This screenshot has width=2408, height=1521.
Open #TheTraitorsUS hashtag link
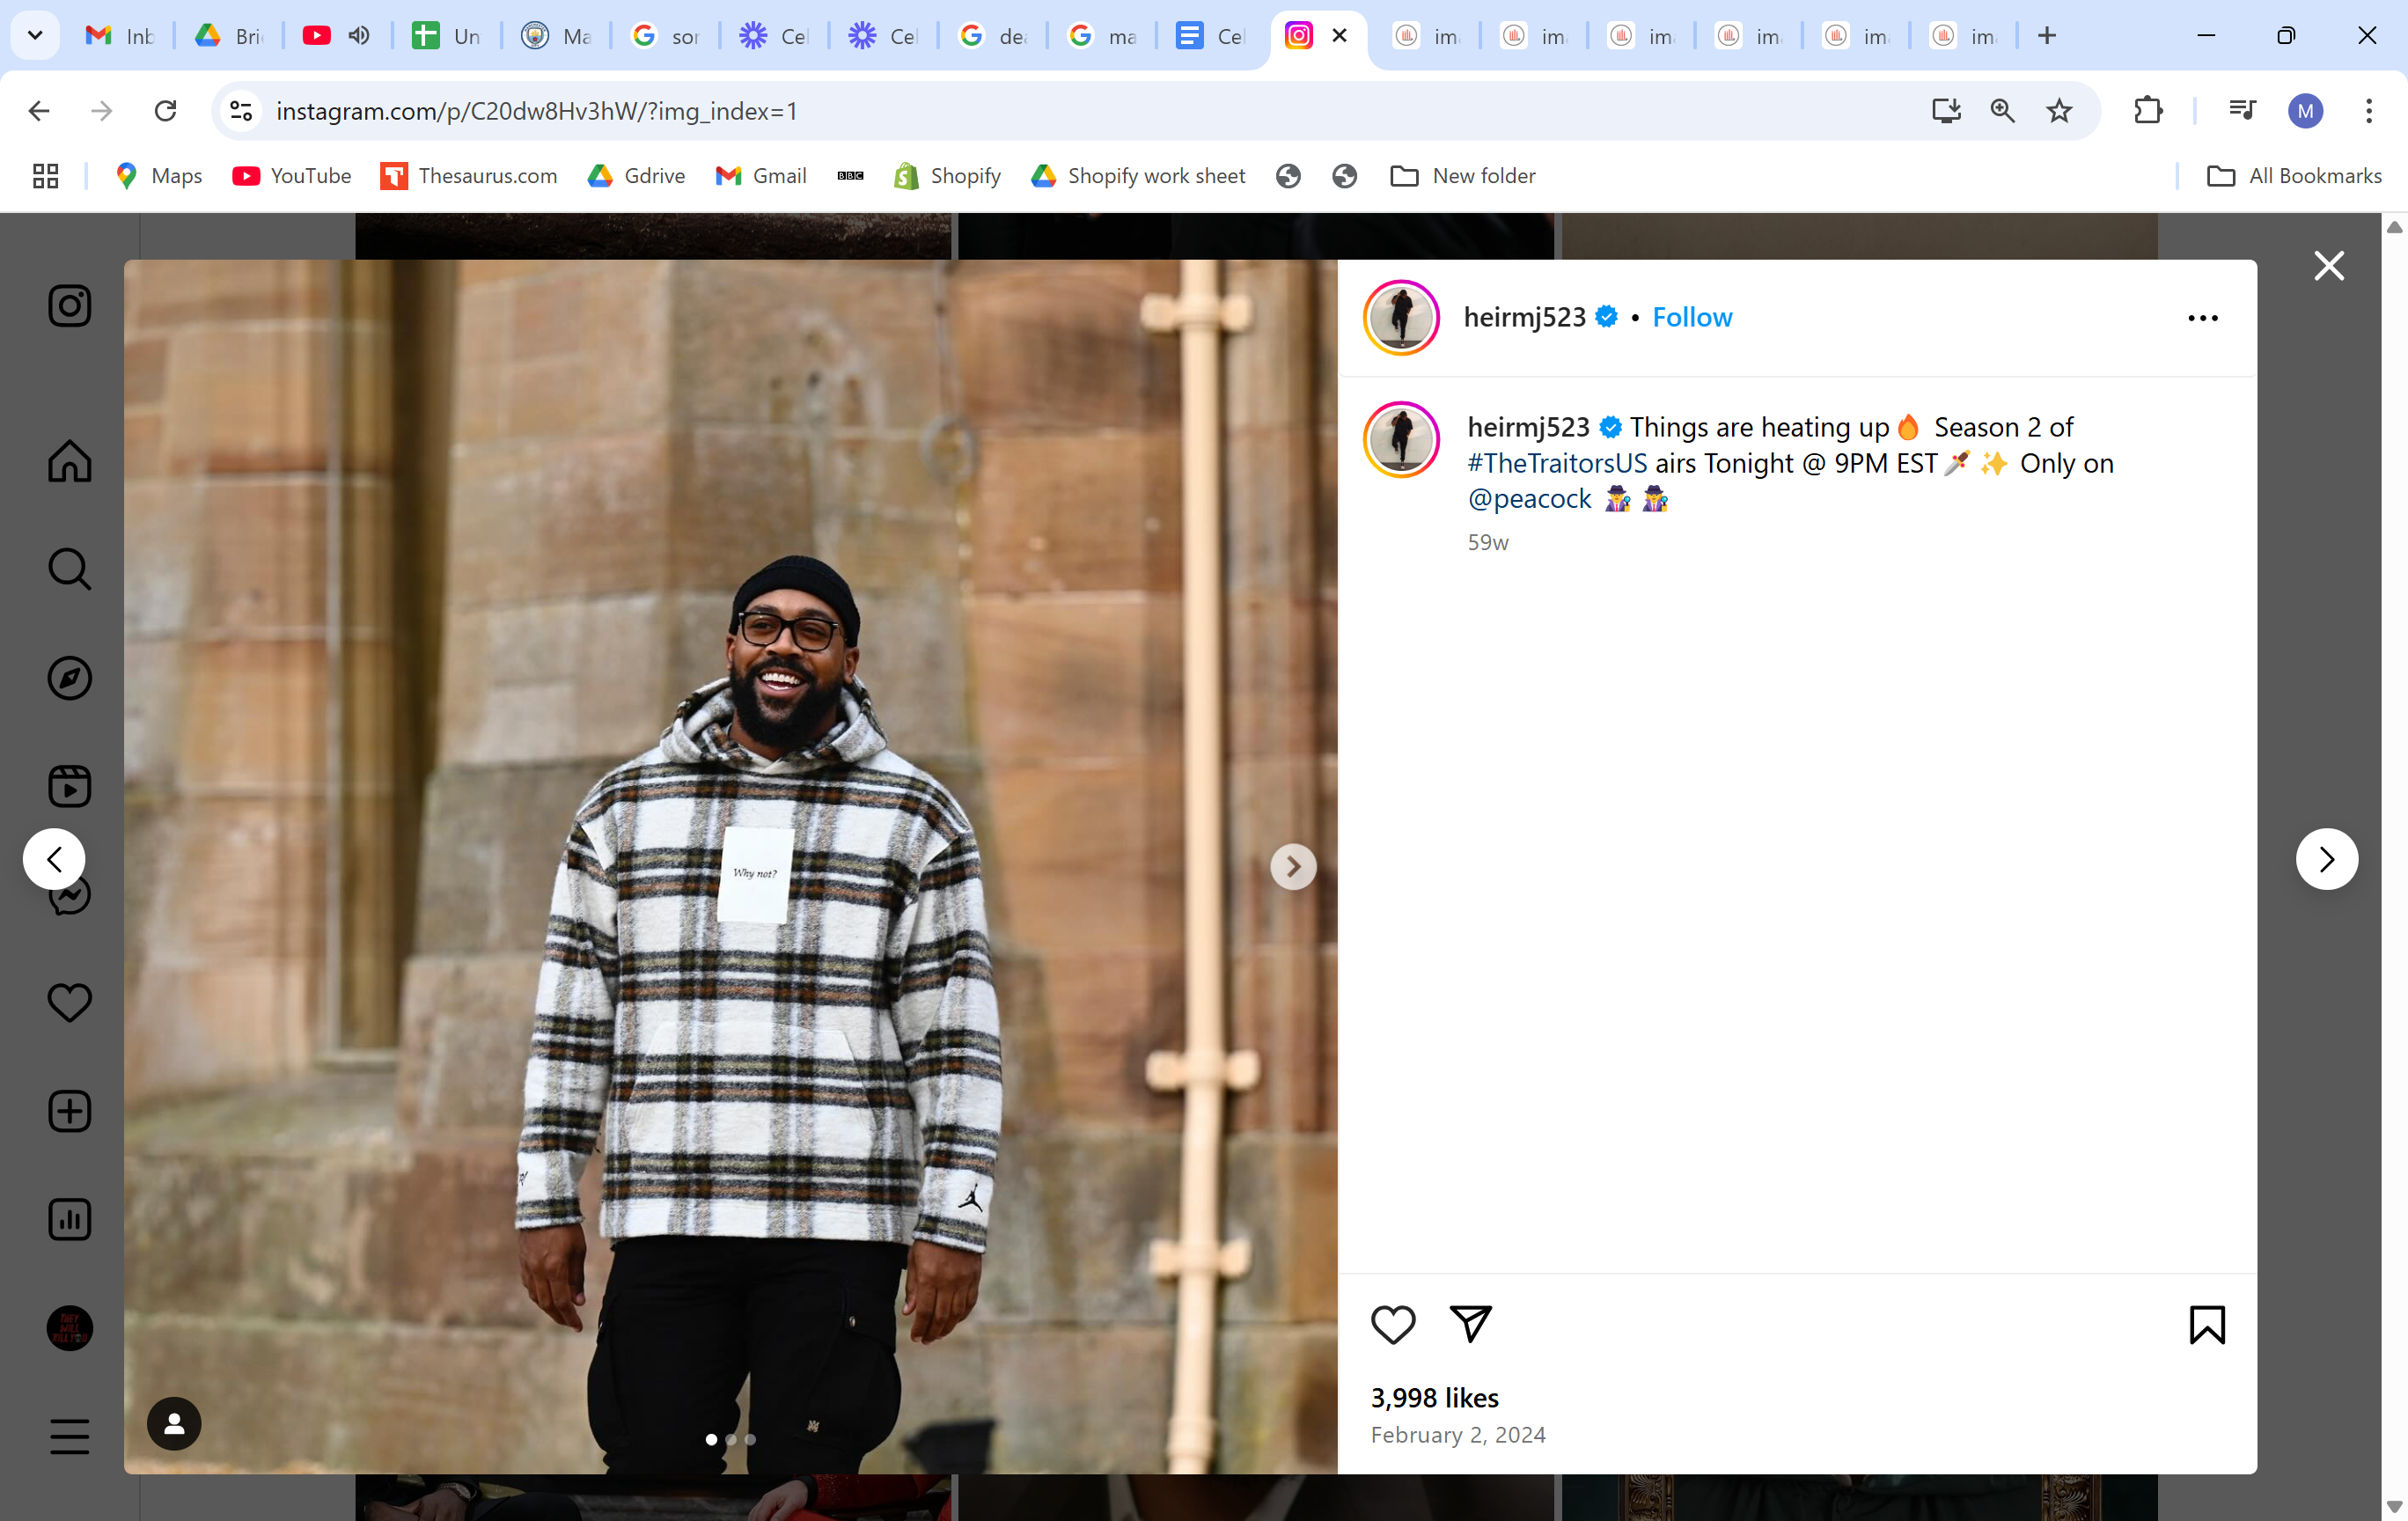click(x=1557, y=463)
